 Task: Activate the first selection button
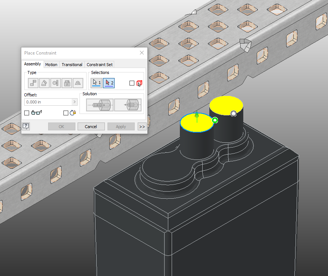pos(96,83)
